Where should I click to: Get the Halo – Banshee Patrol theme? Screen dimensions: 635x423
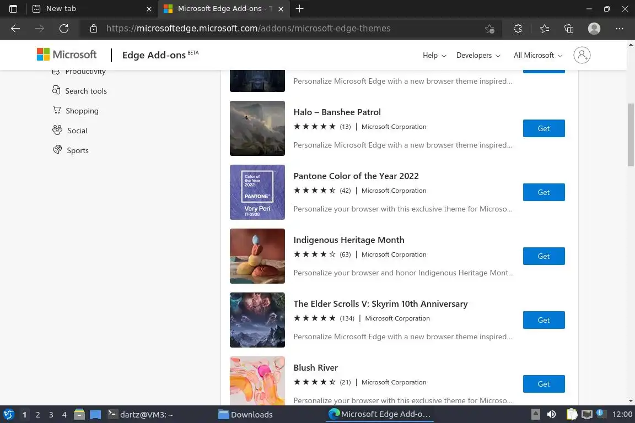pyautogui.click(x=543, y=128)
